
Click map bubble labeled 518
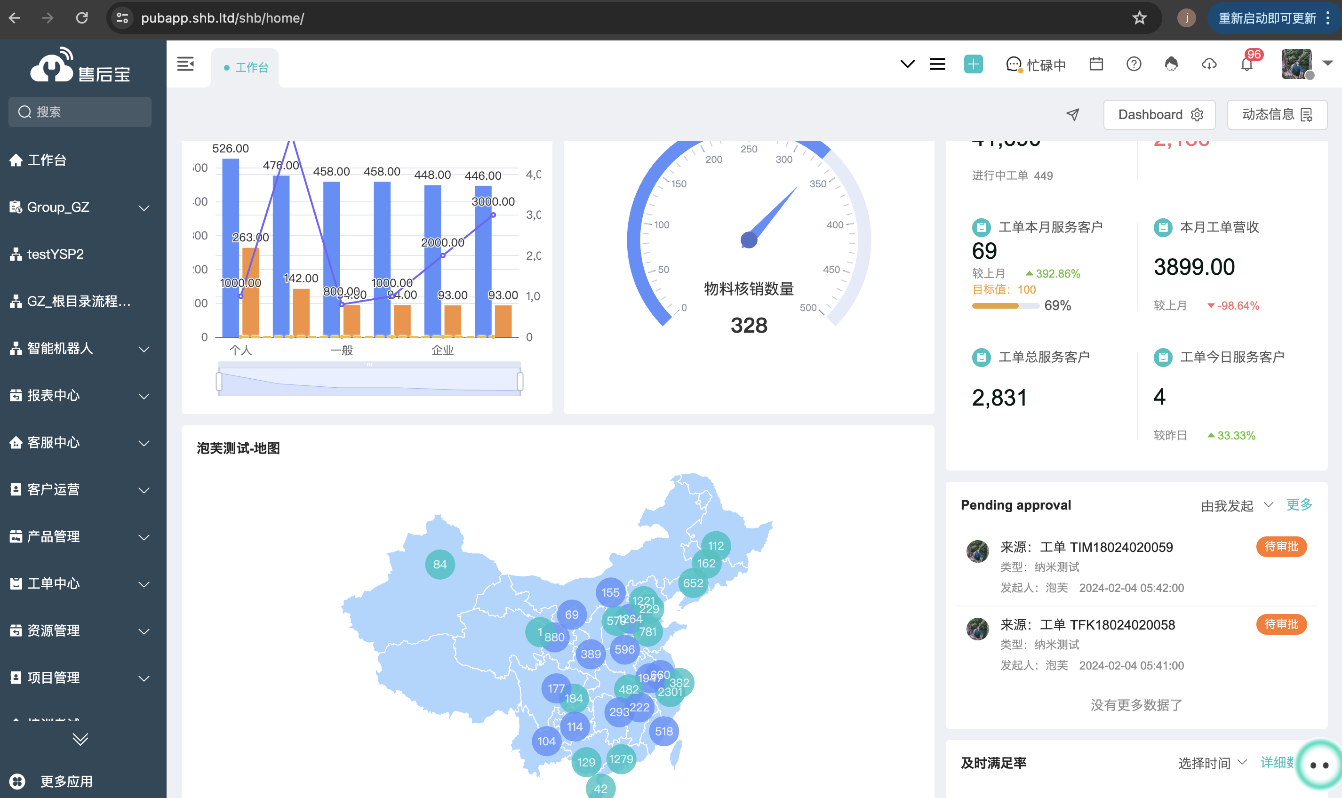tap(663, 731)
